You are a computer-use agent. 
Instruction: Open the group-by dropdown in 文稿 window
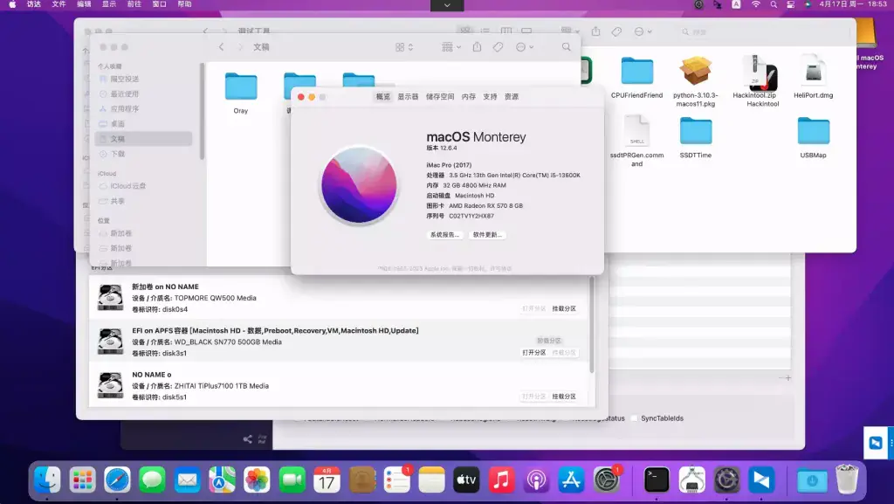tap(451, 47)
